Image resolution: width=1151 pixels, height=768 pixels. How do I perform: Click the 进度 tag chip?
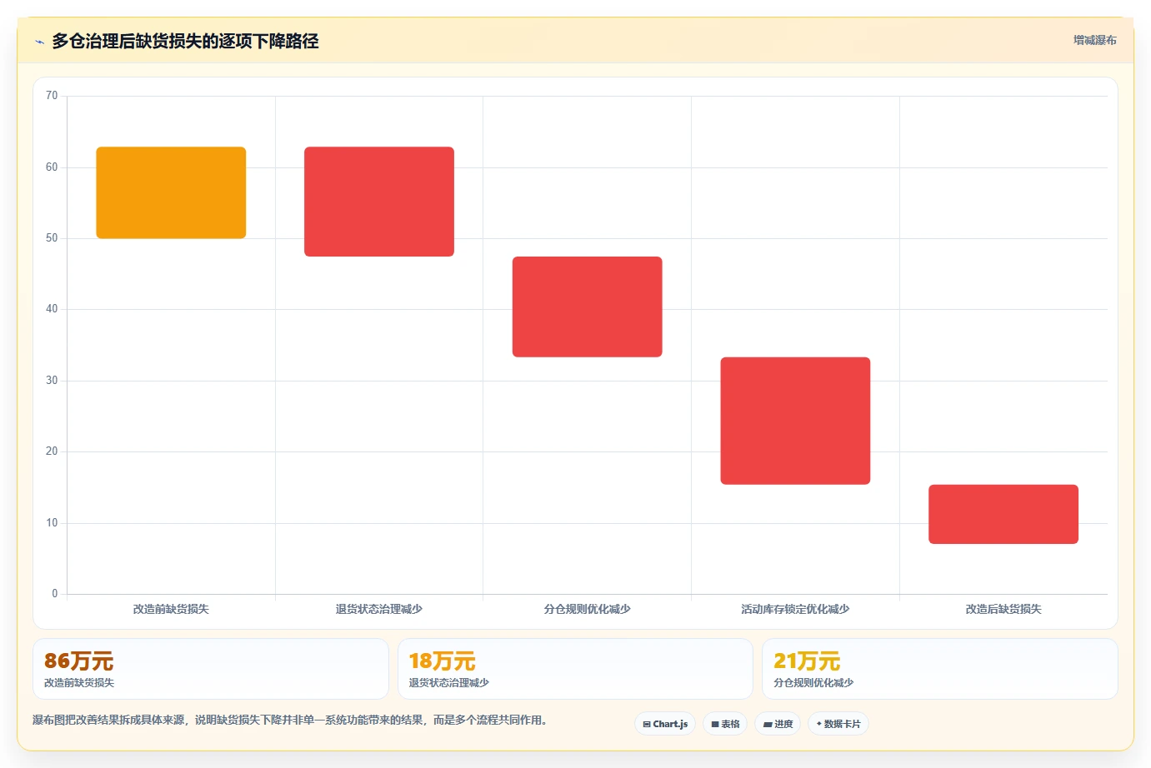778,724
